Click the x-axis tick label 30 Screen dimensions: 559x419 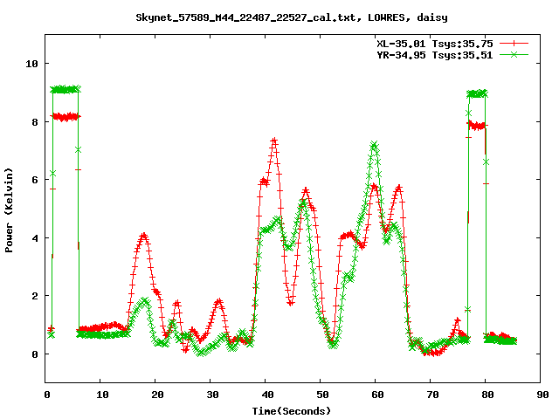coord(212,395)
